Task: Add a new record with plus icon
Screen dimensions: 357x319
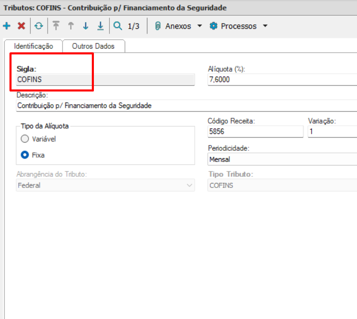Action: point(7,26)
